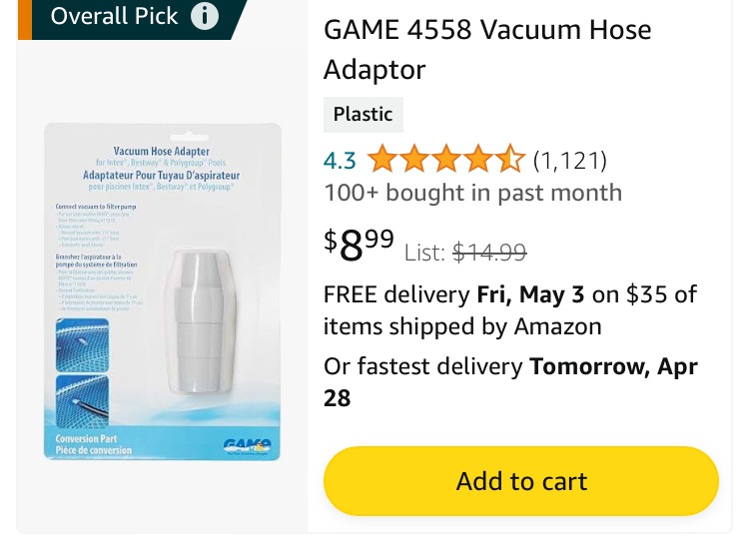The image size is (749, 536).
Task: Click the third gold rating star
Action: coord(446,159)
